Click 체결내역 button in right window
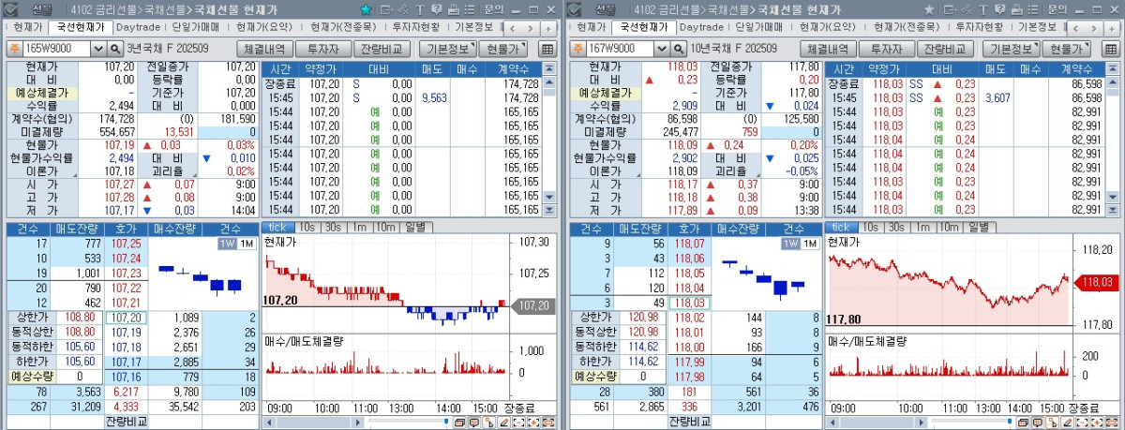This screenshot has width=1125, height=430. [827, 49]
